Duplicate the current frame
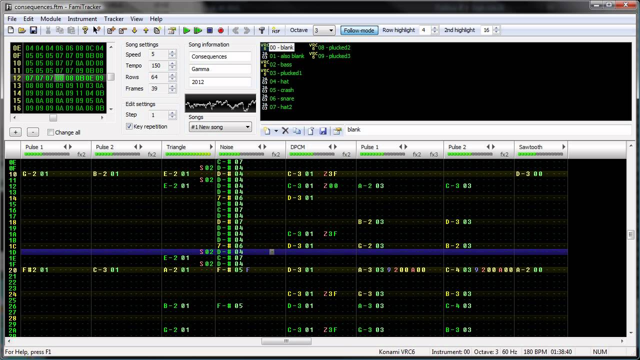This screenshot has width=640, height=360. click(x=157, y=30)
